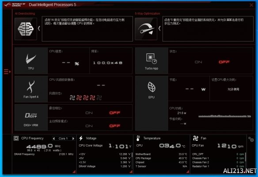Click the +3.3V voltage row
Image resolution: width=258 pixels, height=177 pixels.
coord(105,162)
